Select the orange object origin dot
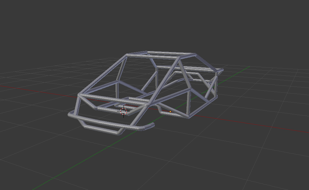The width and height of the screenshot is (309, 190). pos(170,112)
